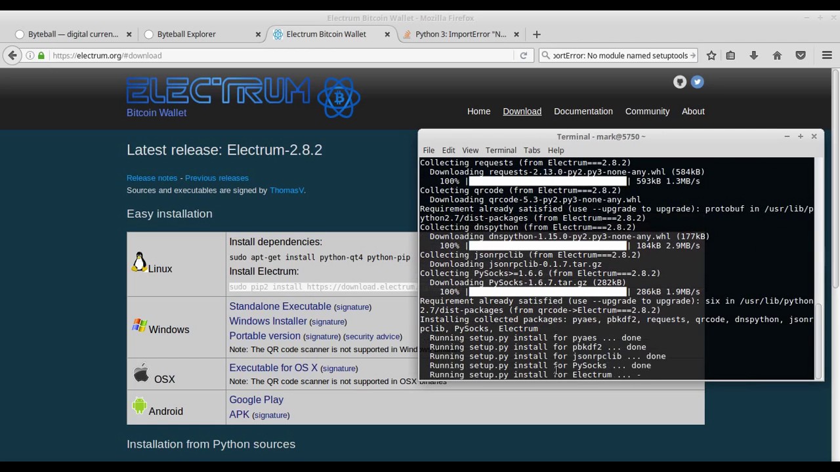Open the Community nav link
Screen dimensions: 840x472
coord(647,111)
